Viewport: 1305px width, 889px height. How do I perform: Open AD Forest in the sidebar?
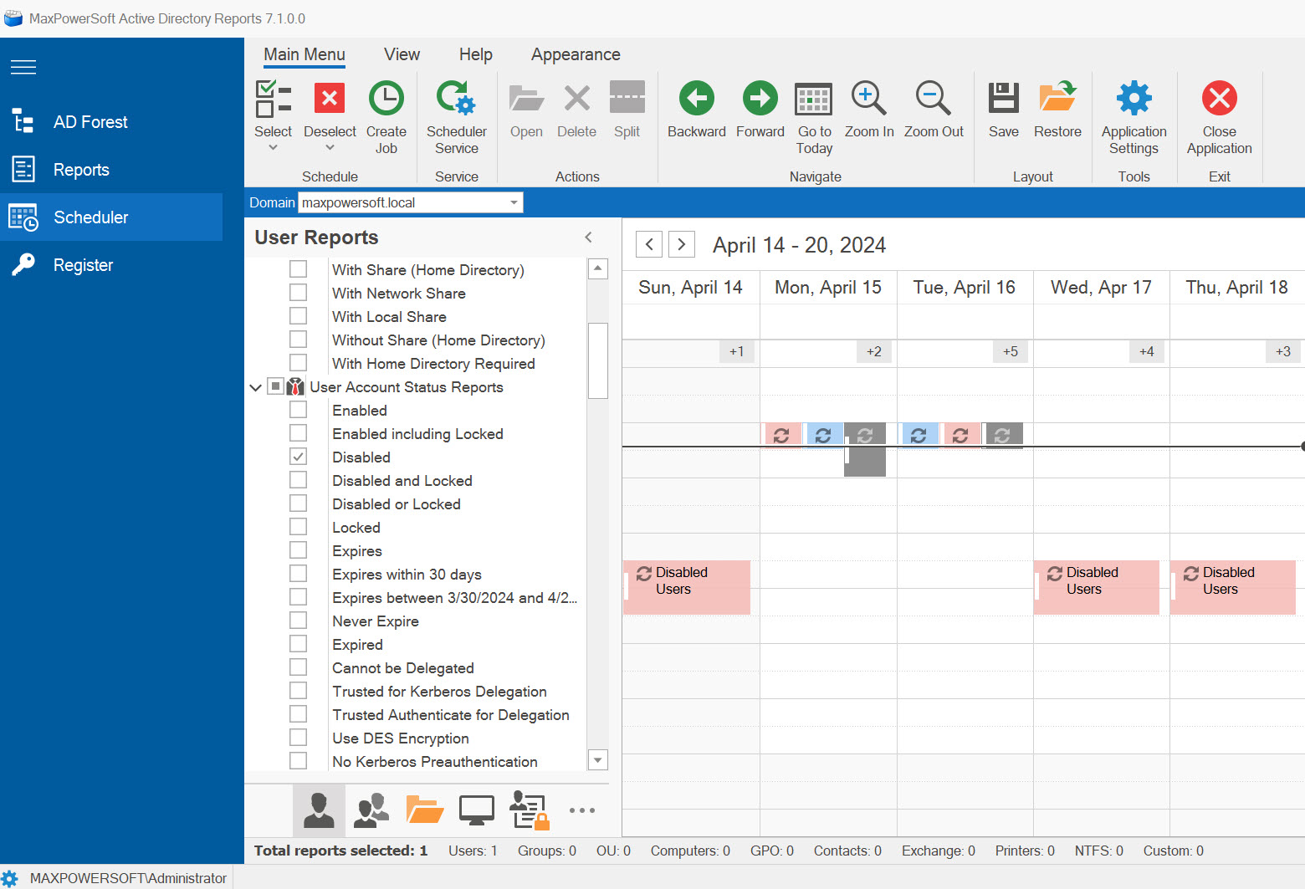point(110,122)
